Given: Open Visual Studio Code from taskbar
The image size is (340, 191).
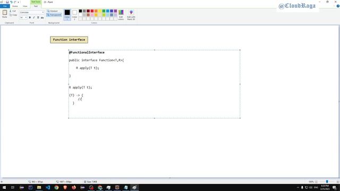Looking at the screenshot, I should pos(48,187).
